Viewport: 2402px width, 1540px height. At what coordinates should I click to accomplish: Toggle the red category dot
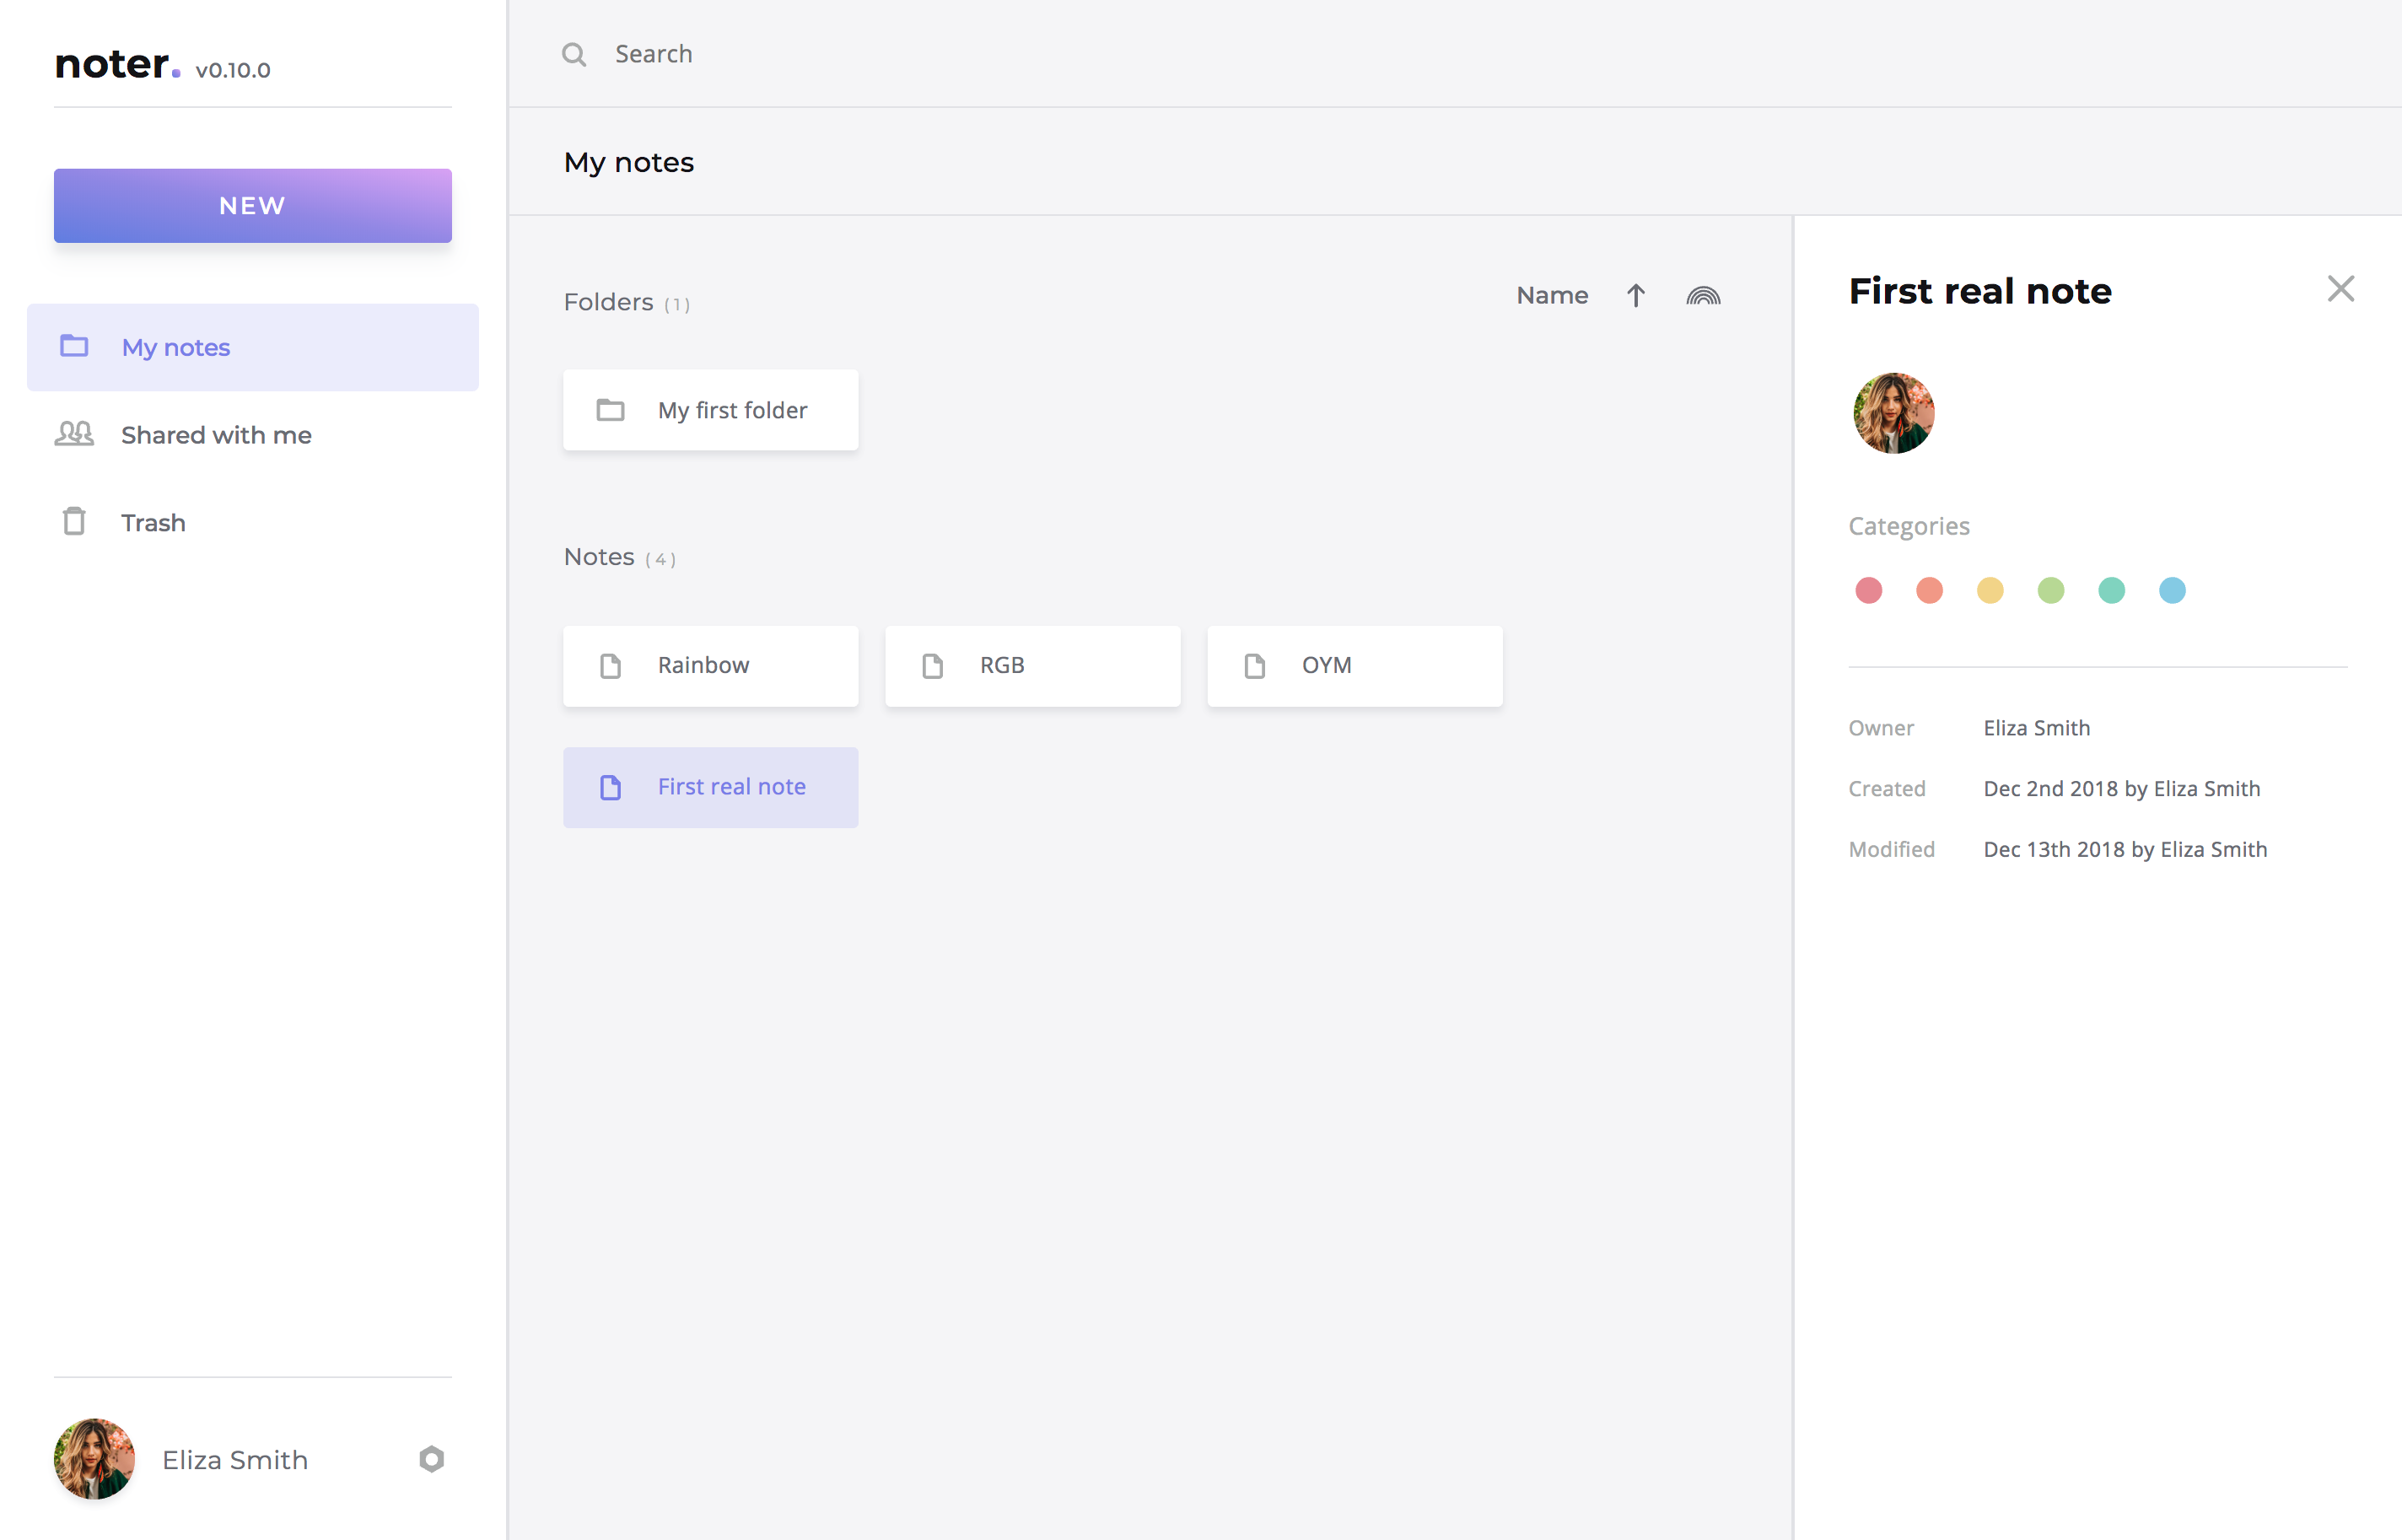pos(1868,590)
